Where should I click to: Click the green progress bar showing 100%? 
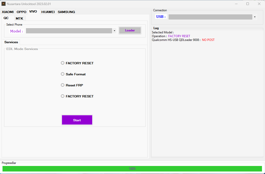coord(132,168)
